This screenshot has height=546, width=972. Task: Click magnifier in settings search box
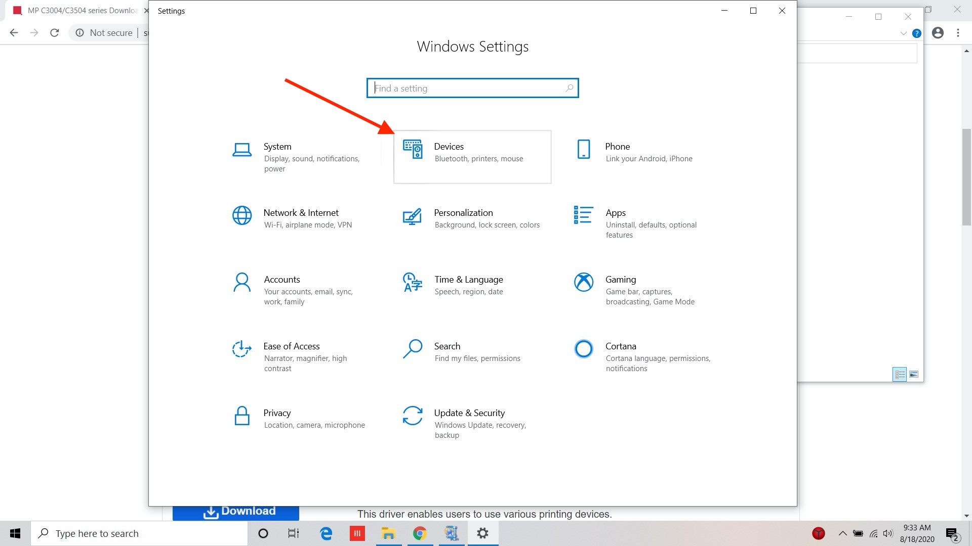click(570, 88)
